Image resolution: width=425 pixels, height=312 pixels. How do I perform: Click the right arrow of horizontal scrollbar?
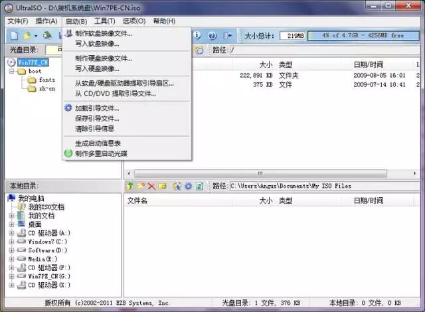tap(414, 173)
